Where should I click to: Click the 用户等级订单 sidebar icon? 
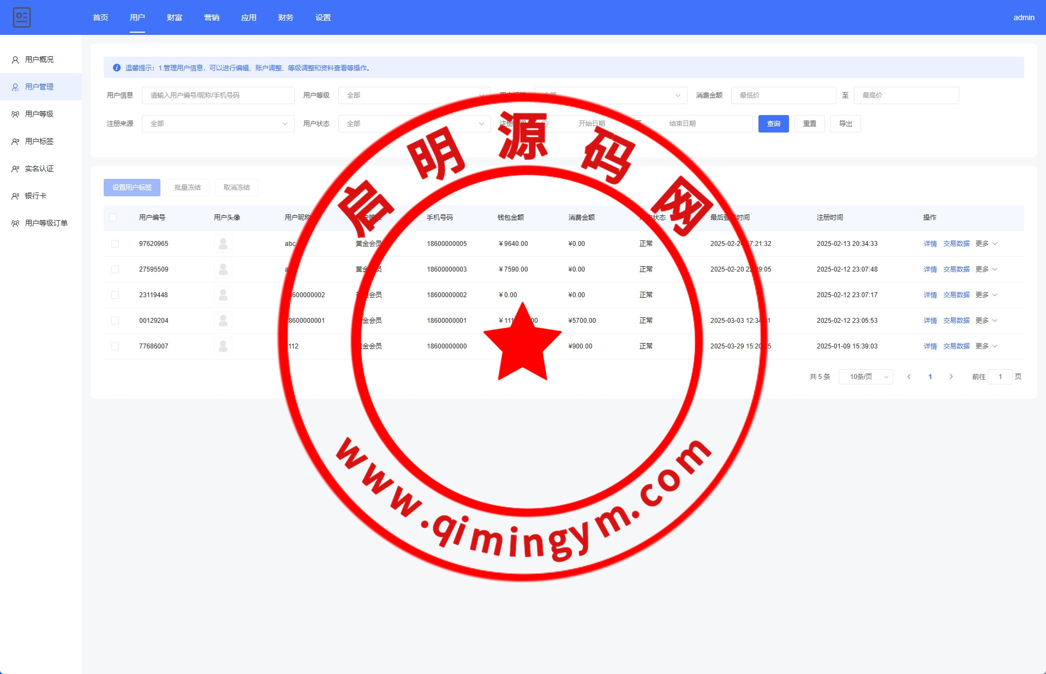coord(15,224)
